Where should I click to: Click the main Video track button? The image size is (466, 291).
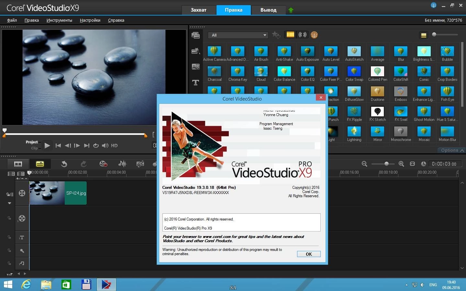click(22, 193)
